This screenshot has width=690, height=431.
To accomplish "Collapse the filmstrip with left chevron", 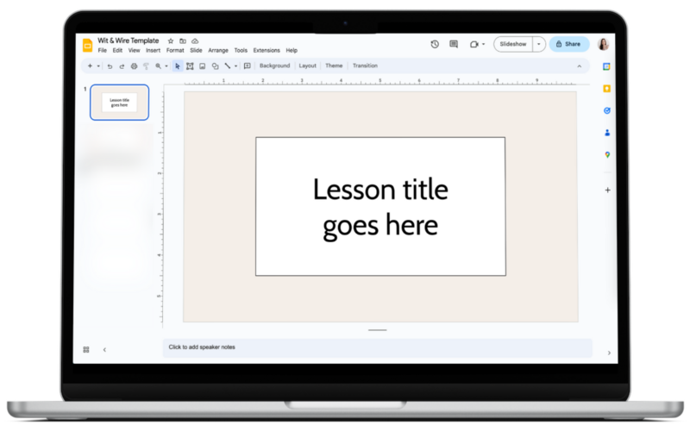I will 104,350.
